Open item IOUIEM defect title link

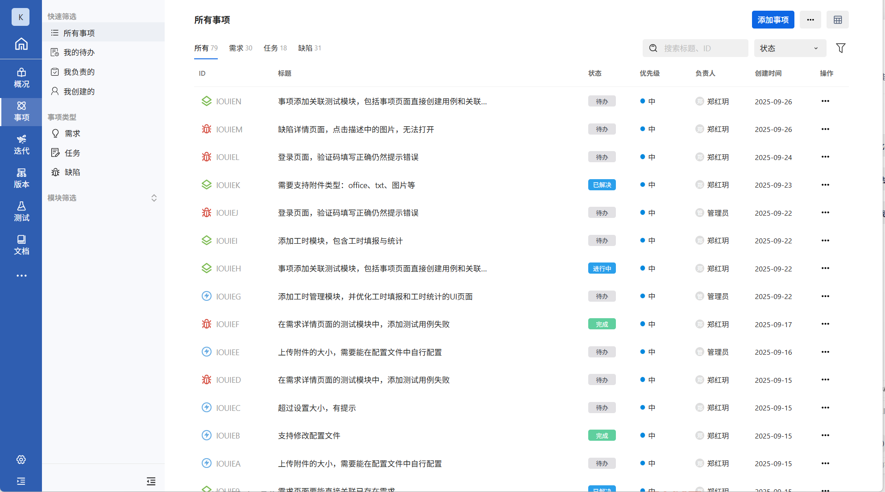[x=356, y=129]
